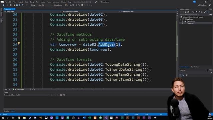Click the Clear All output icon
The width and height of the screenshot is (213, 120).
click(x=61, y=95)
